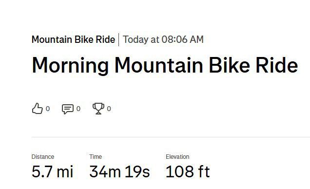Click the 5.7 mi distance value
The height and width of the screenshot is (189, 310).
tap(52, 171)
